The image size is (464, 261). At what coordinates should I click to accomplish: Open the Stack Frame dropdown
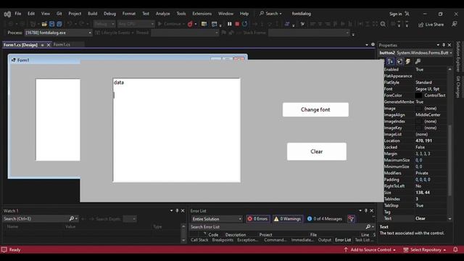click(x=310, y=33)
